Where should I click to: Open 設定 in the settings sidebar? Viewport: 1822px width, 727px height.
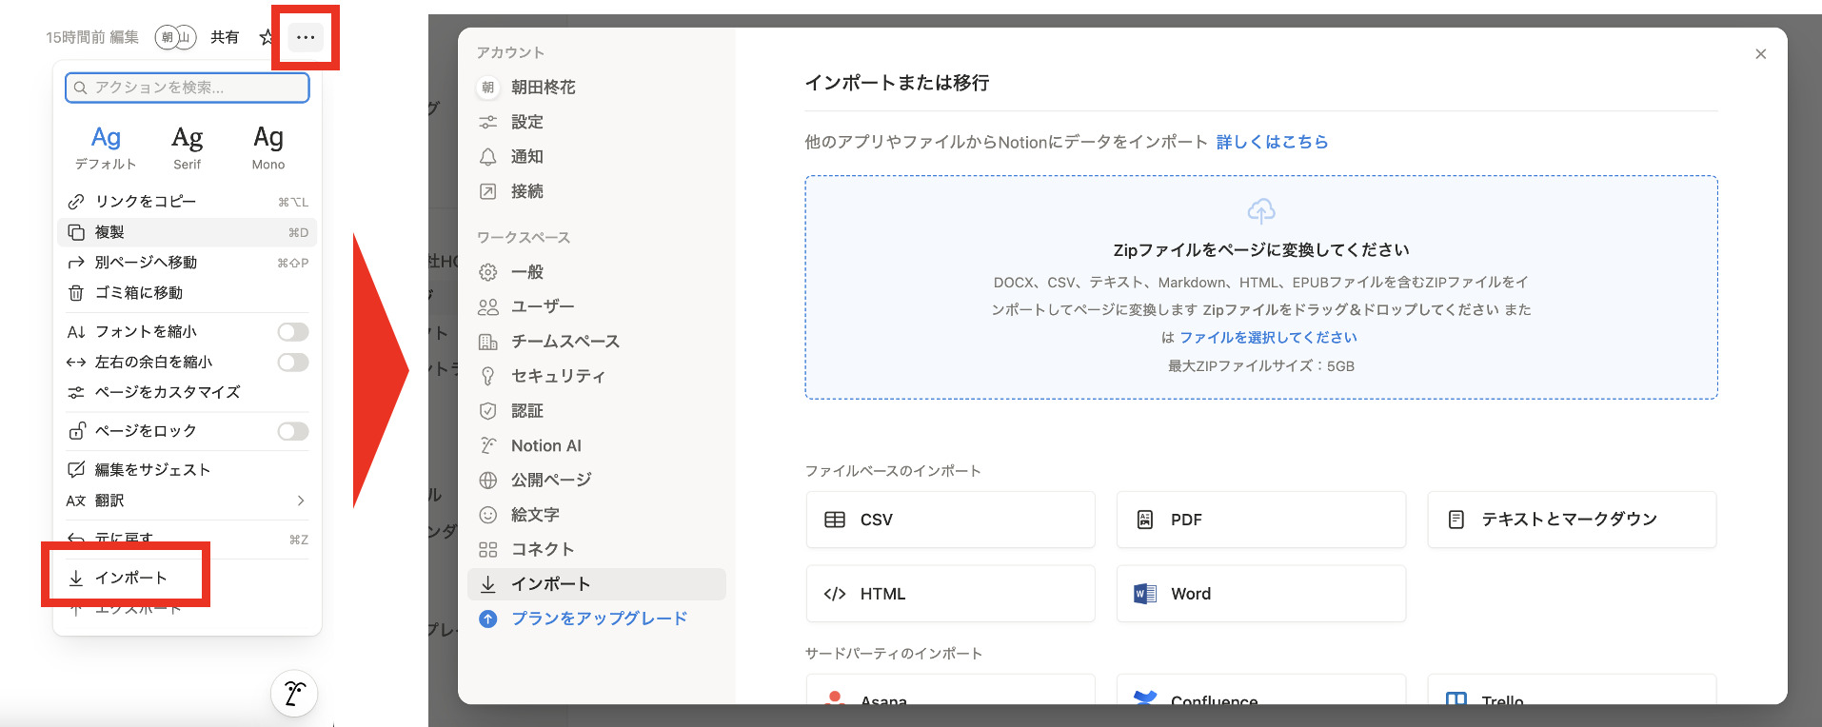(596, 122)
